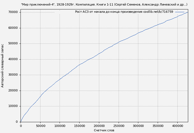Screen dimensions: 194x133
Task: Click the 100000 tick on the X-axis
Action: [60, 126]
